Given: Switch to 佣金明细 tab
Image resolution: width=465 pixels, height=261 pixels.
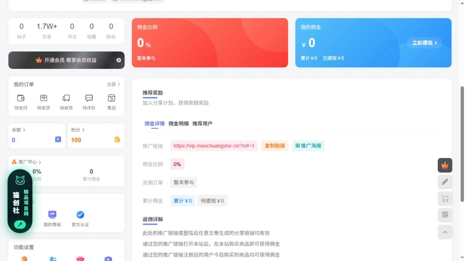Looking at the screenshot, I should pos(178,124).
